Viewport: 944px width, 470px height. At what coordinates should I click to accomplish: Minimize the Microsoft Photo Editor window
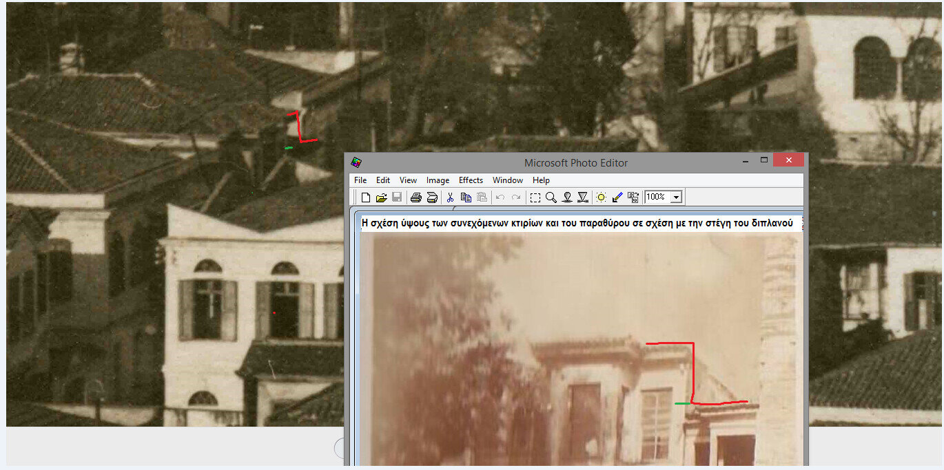coord(746,160)
